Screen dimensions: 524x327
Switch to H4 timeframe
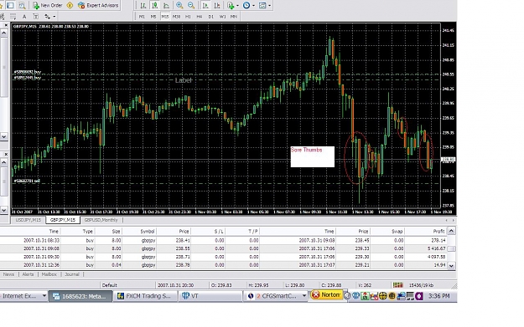click(x=200, y=17)
